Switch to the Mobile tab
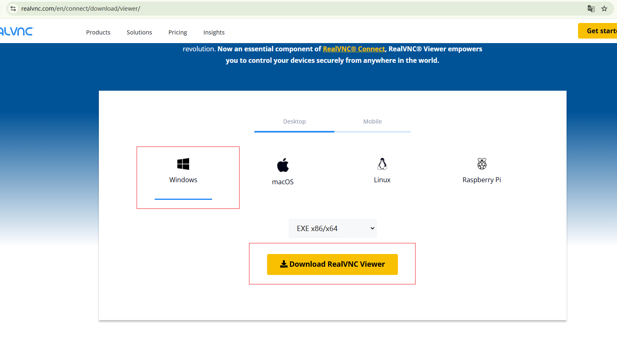This screenshot has width=617, height=348. coord(372,121)
